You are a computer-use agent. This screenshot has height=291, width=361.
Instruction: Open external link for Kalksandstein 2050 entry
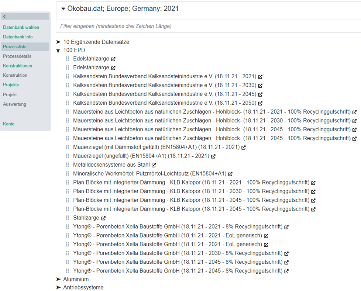(260, 103)
